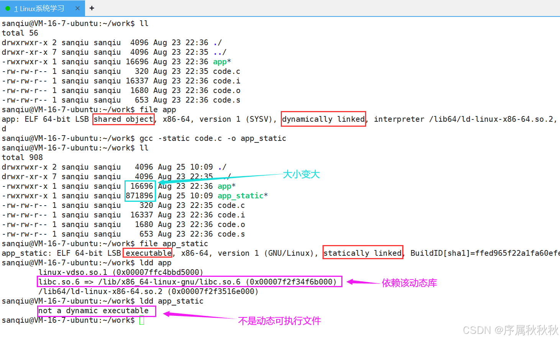This screenshot has height=340, width=560.
Task: Click the 'executable' word after 'ELF 64-bit LSB'
Action: (x=149, y=253)
